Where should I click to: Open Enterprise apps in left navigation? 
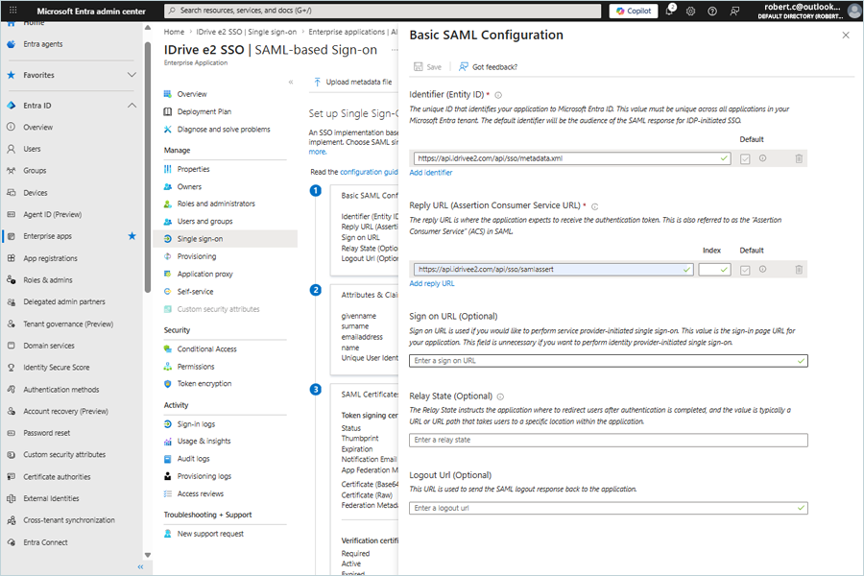[47, 236]
